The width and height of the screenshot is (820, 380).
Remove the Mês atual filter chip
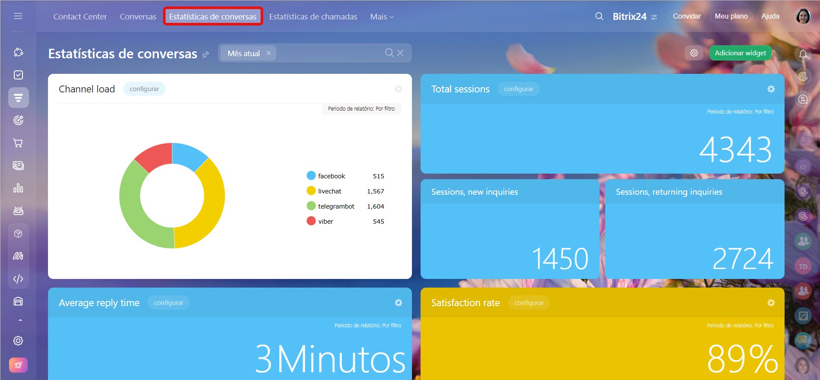(268, 53)
